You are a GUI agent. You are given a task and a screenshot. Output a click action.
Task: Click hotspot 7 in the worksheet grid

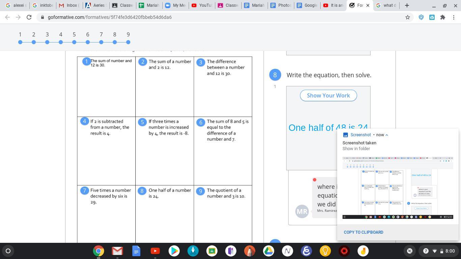point(84,191)
